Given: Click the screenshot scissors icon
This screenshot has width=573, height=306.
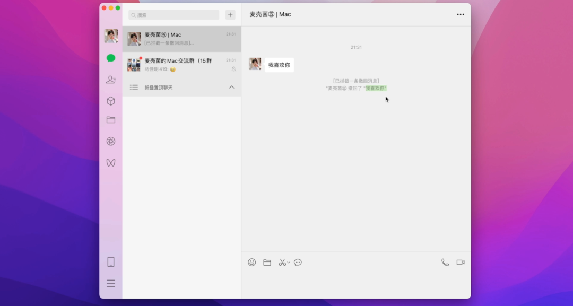Looking at the screenshot, I should click(x=282, y=262).
